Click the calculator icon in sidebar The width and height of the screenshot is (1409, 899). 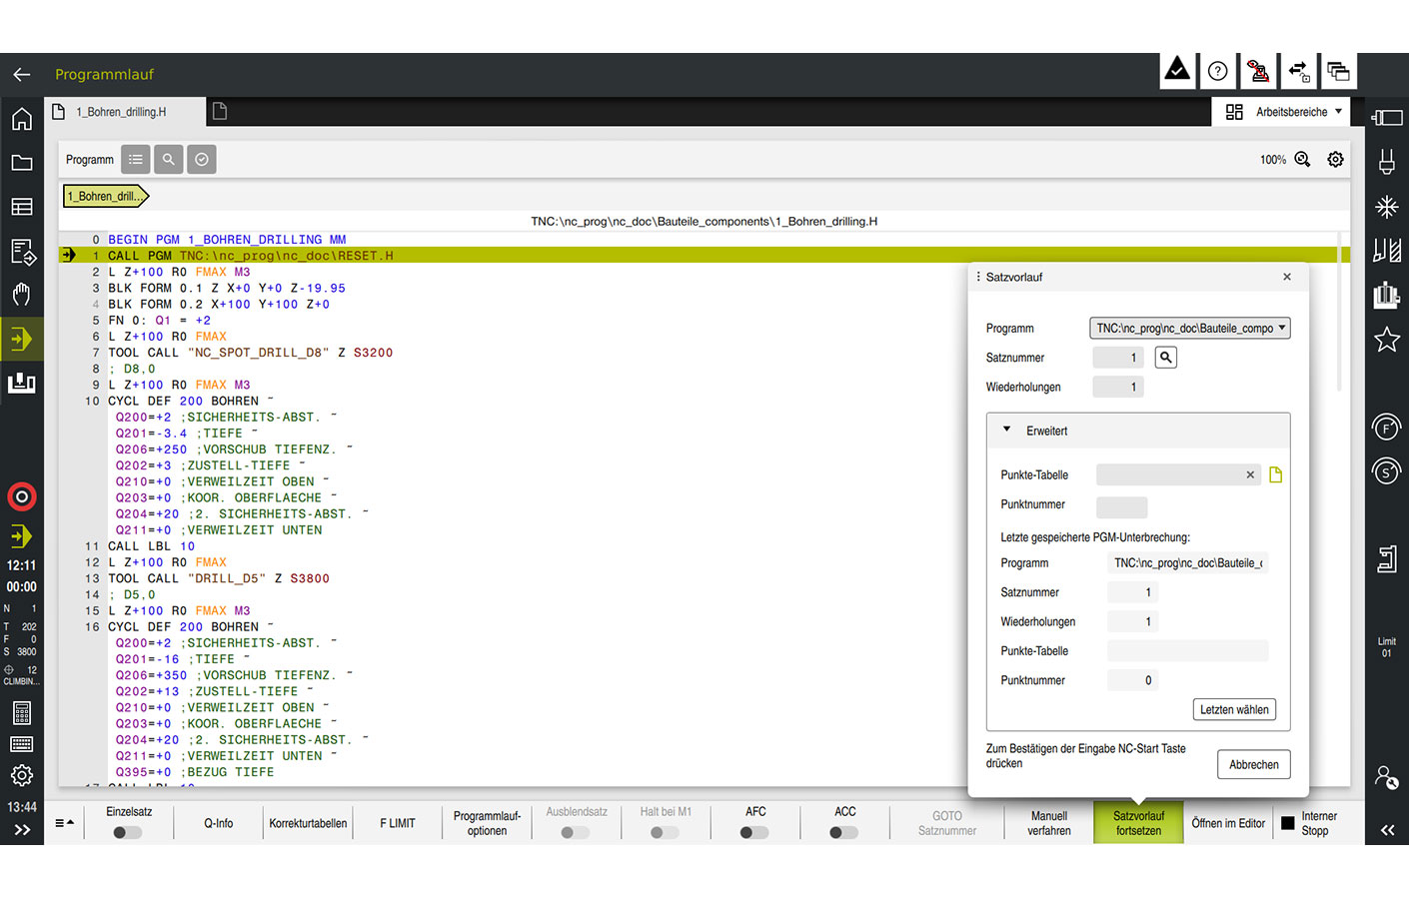(x=22, y=712)
